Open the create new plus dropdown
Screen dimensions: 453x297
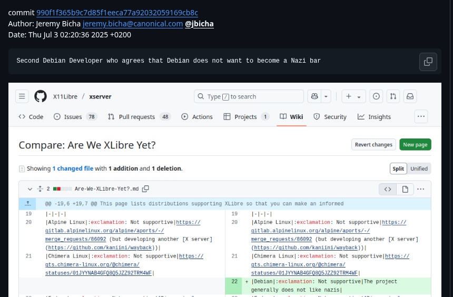coord(353,96)
